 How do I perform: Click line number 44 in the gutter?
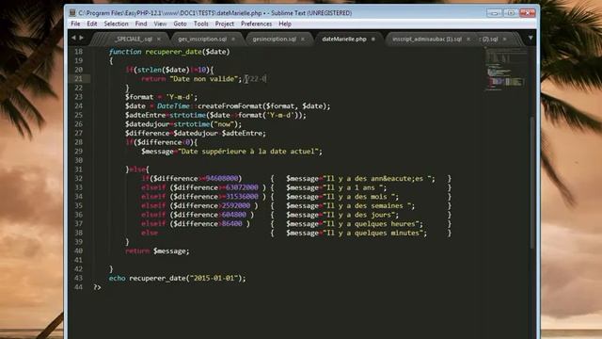click(x=79, y=286)
